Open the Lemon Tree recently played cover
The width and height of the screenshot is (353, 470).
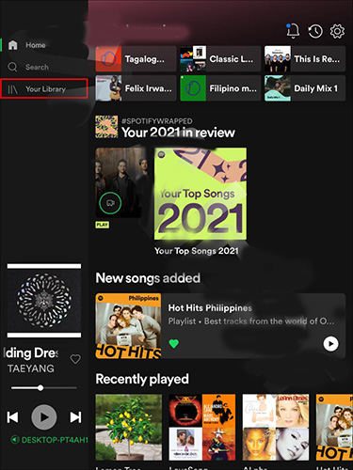129,427
